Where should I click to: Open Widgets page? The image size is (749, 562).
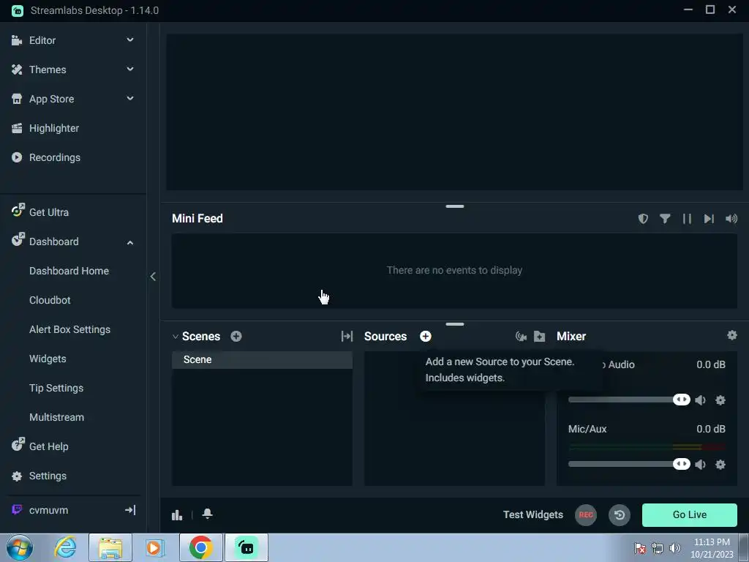click(x=48, y=359)
